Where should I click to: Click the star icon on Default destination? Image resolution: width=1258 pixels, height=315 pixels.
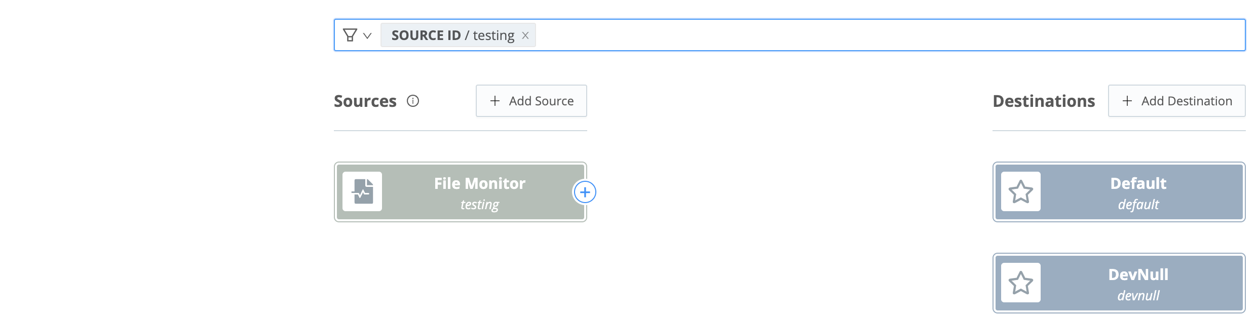pos(1020,191)
